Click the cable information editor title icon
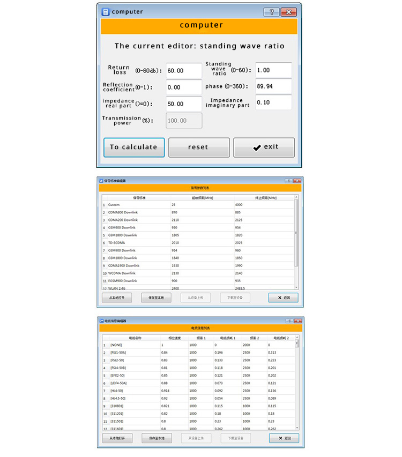The height and width of the screenshot is (457, 402). (101, 320)
